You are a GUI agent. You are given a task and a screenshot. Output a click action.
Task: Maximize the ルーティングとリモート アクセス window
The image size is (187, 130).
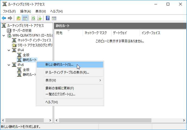pyautogui.click(x=168, y=4)
